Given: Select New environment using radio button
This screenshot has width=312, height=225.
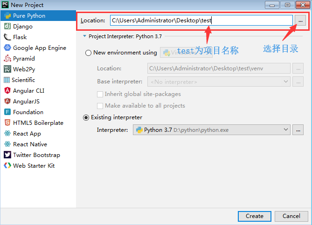Looking at the screenshot, I should point(88,53).
